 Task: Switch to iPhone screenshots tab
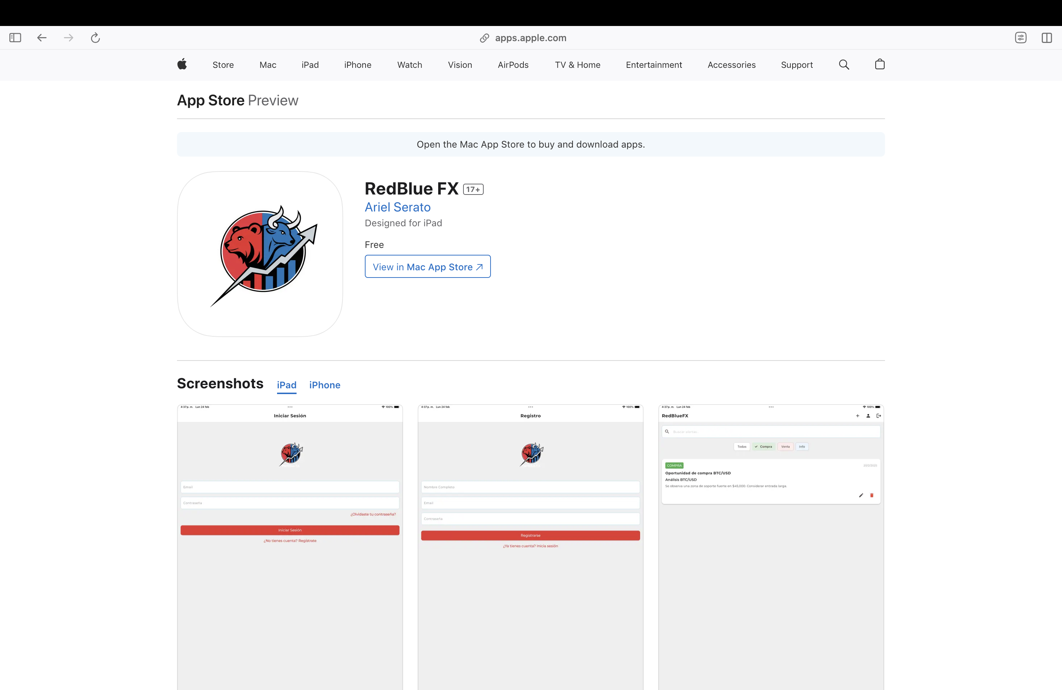pos(324,385)
